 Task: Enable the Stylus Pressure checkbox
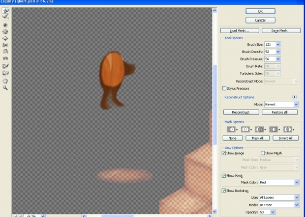224,88
